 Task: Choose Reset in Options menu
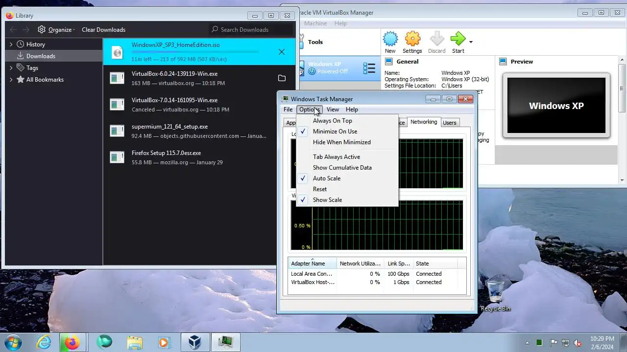coord(347,189)
